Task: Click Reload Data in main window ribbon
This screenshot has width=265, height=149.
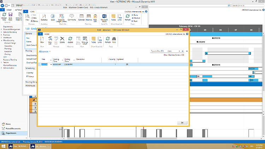Action: [4, 17]
